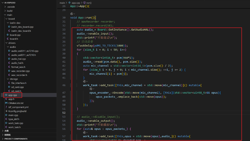This screenshot has height=141, width=250.
Task: Open idf_component.yml file
Action: 18,107
